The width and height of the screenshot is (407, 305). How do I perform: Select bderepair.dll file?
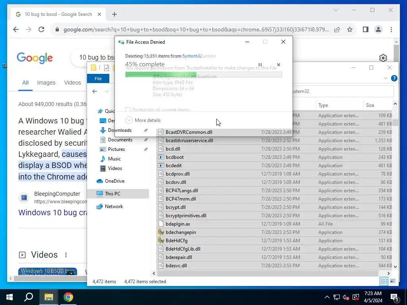(x=179, y=257)
